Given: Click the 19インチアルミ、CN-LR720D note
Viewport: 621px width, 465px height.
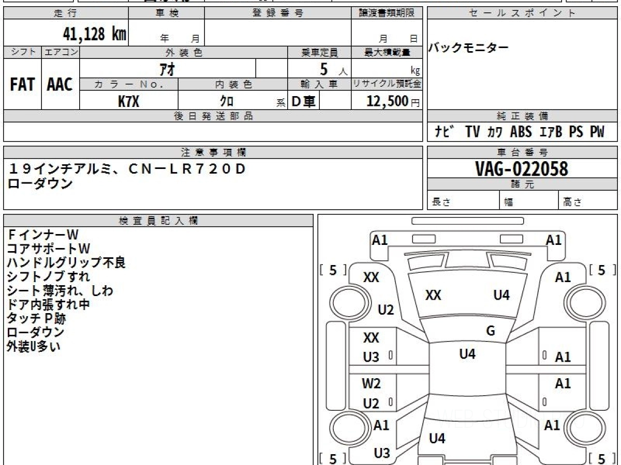Looking at the screenshot, I should 128,168.
